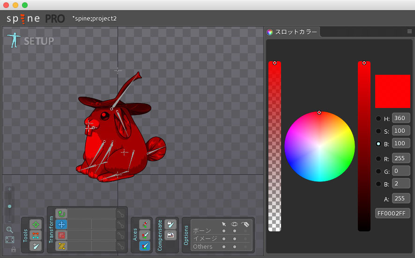415x258 pixels.
Task: Click the red-to-black brightness slider bar
Action: tap(364, 146)
